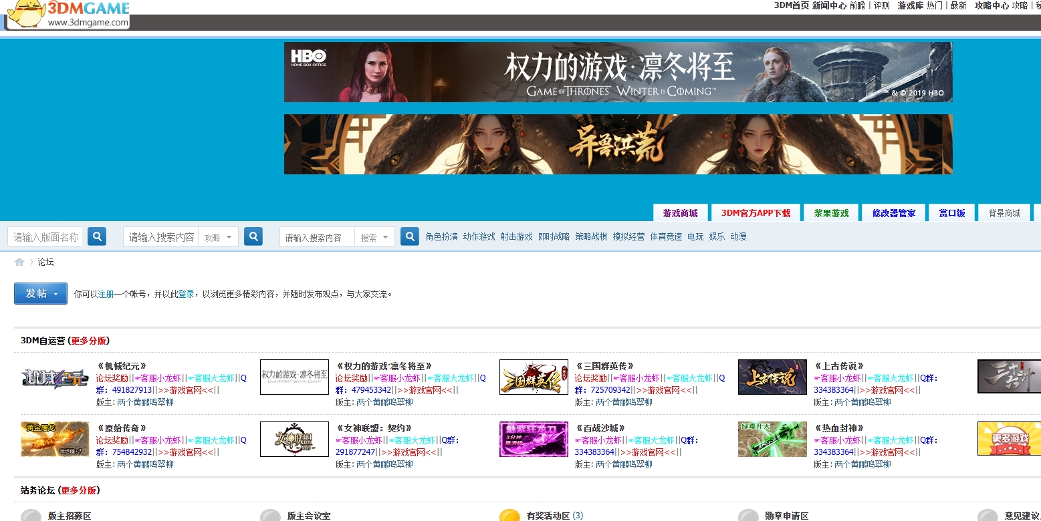Screen dimensions: 1041x521
Task: Open the 《百战沙城》 title link
Action: click(x=600, y=428)
